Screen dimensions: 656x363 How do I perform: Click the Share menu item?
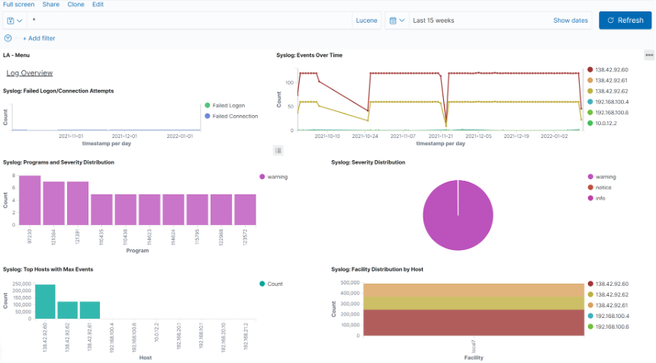pos(51,4)
